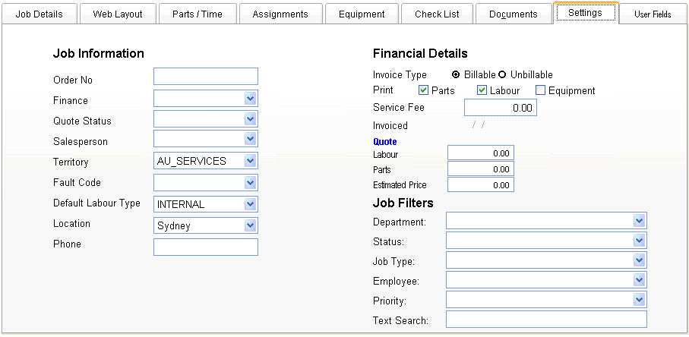The image size is (689, 337).
Task: Click the Order No input field
Action: [205, 77]
